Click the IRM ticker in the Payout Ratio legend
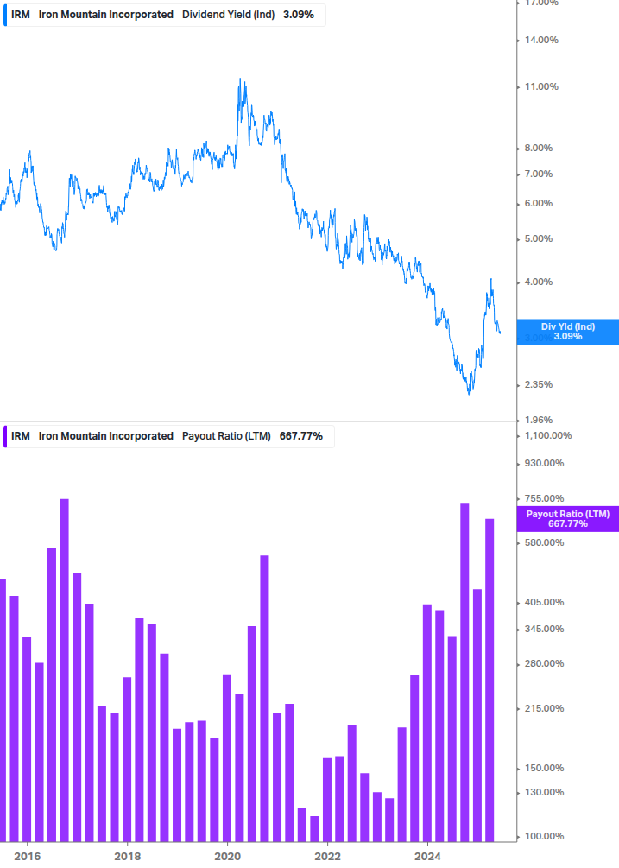 pos(21,436)
